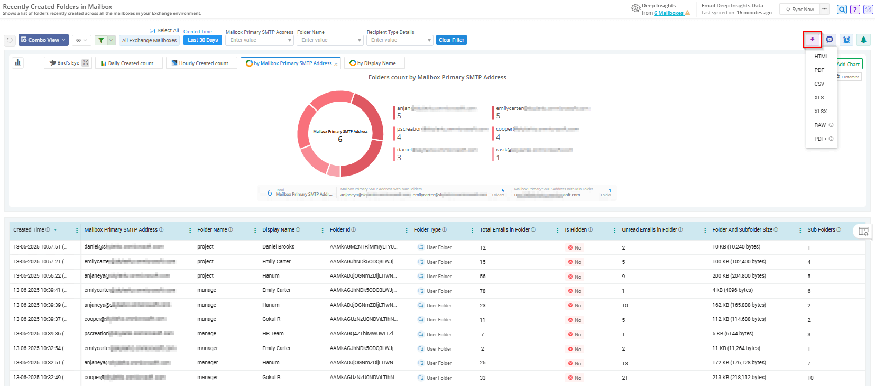This screenshot has height=386, width=875.
Task: Open the eye visibility dropdown
Action: pyautogui.click(x=81, y=40)
